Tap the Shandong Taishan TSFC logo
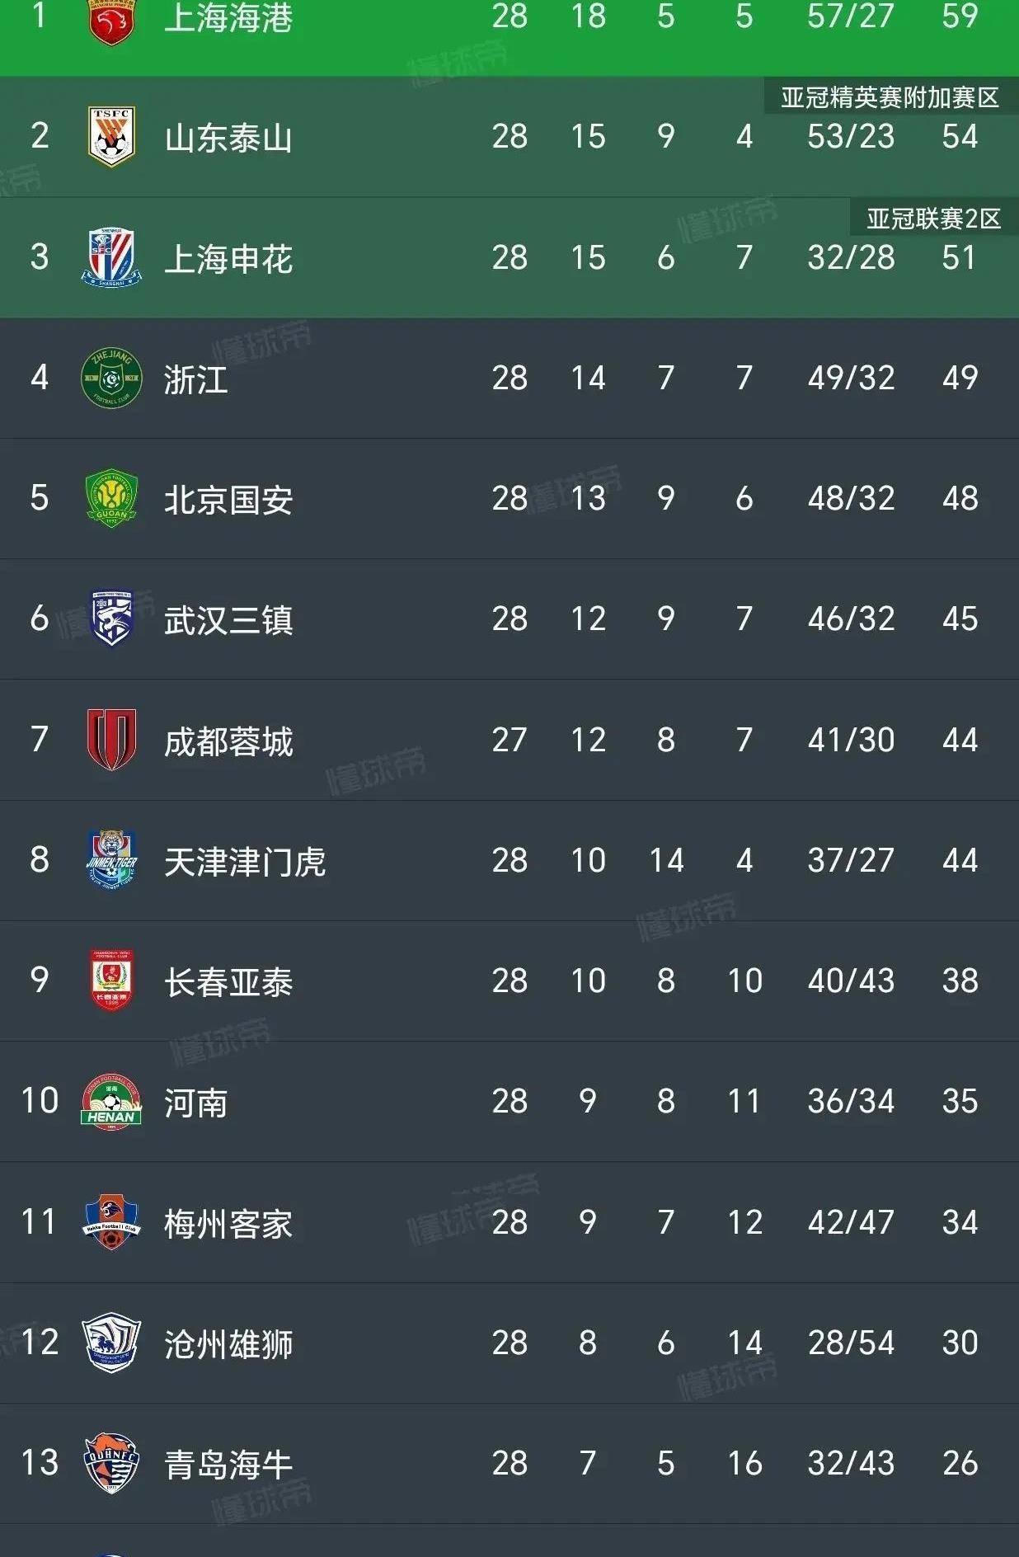Image resolution: width=1019 pixels, height=1557 pixels. point(111,136)
